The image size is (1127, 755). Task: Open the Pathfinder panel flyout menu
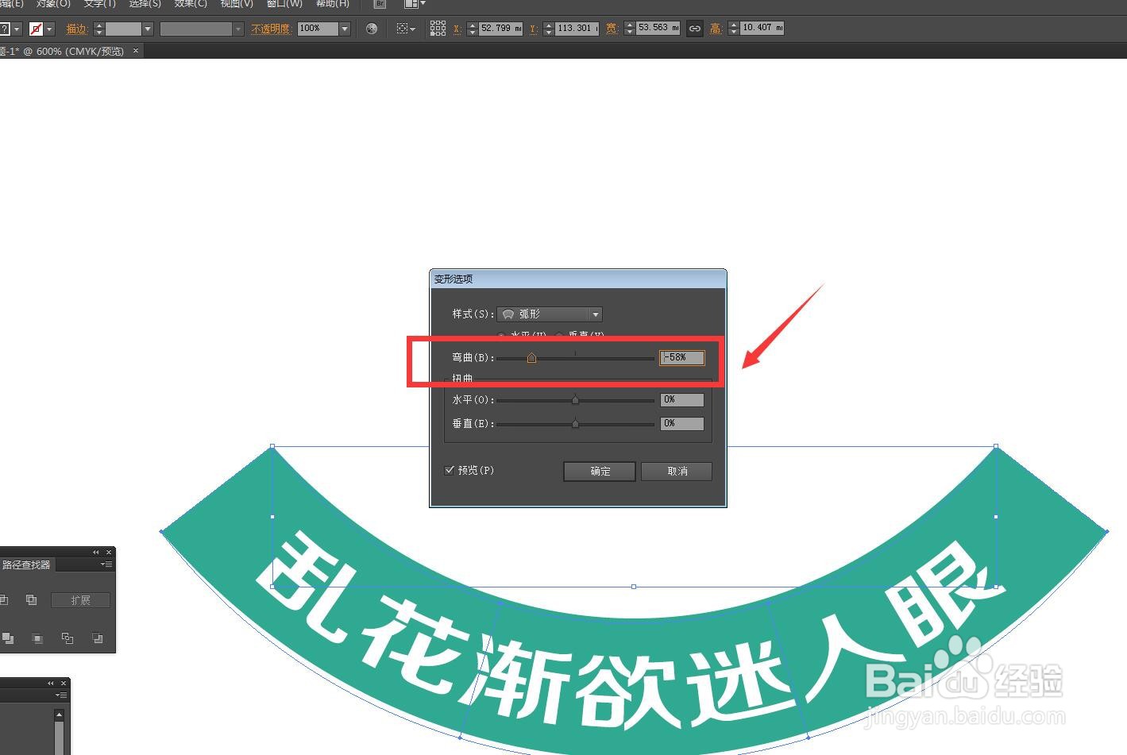pos(106,564)
